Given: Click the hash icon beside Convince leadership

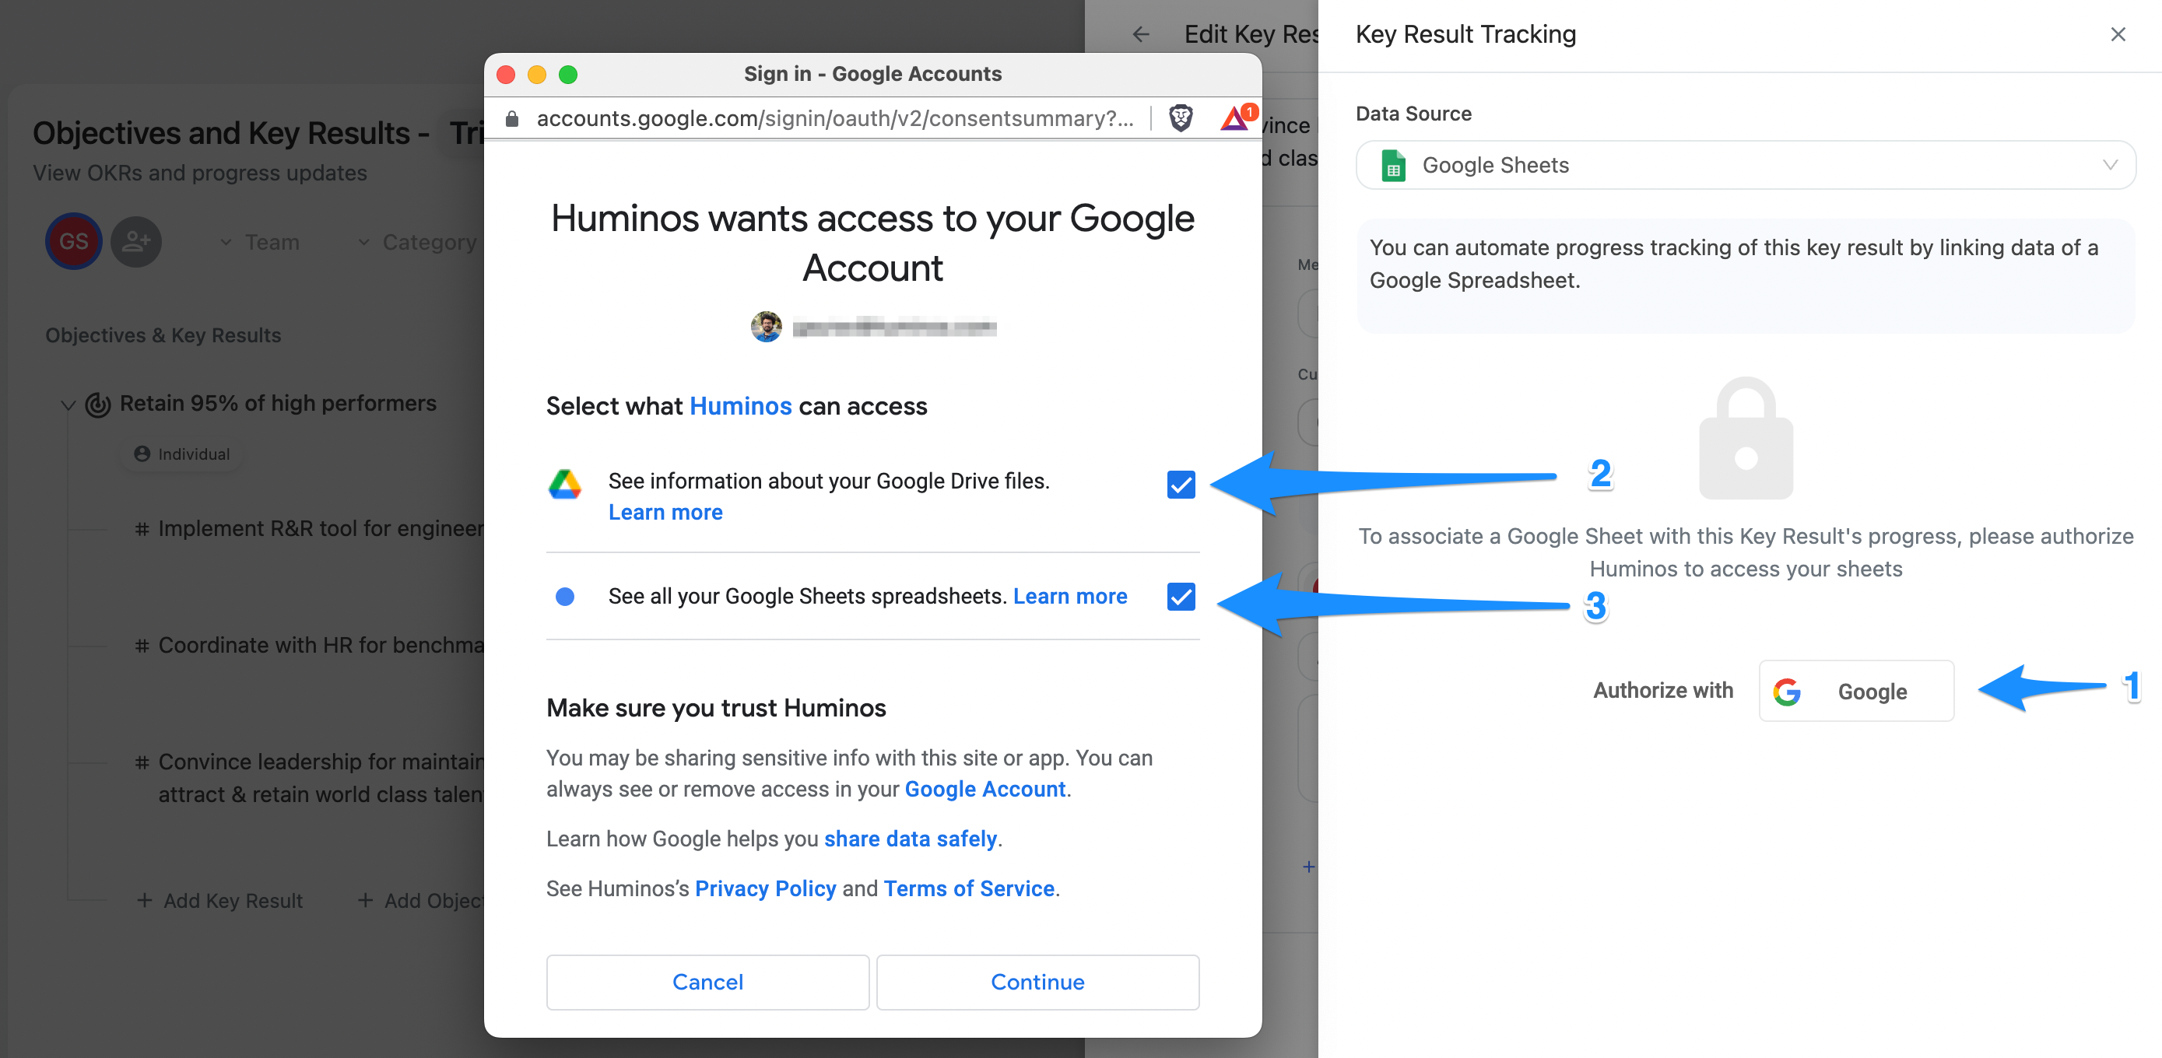Looking at the screenshot, I should tap(142, 762).
